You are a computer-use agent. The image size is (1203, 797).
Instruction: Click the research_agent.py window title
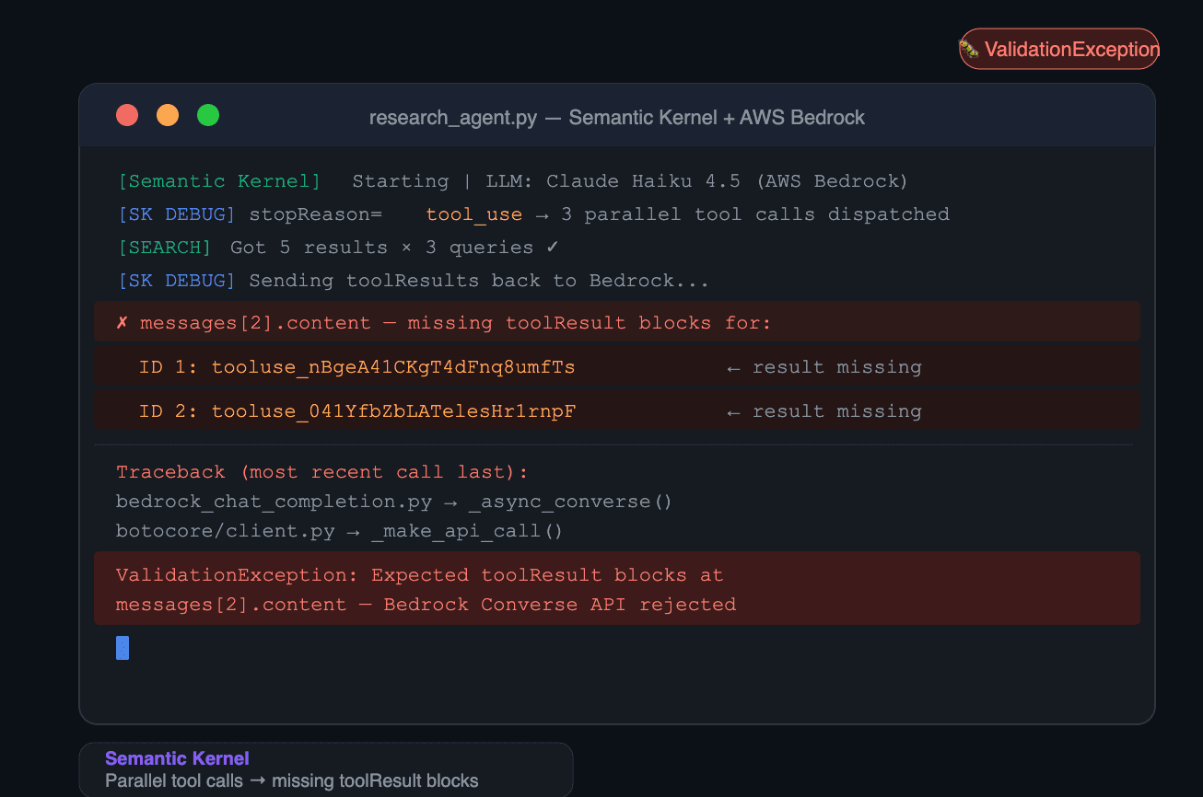click(x=617, y=118)
